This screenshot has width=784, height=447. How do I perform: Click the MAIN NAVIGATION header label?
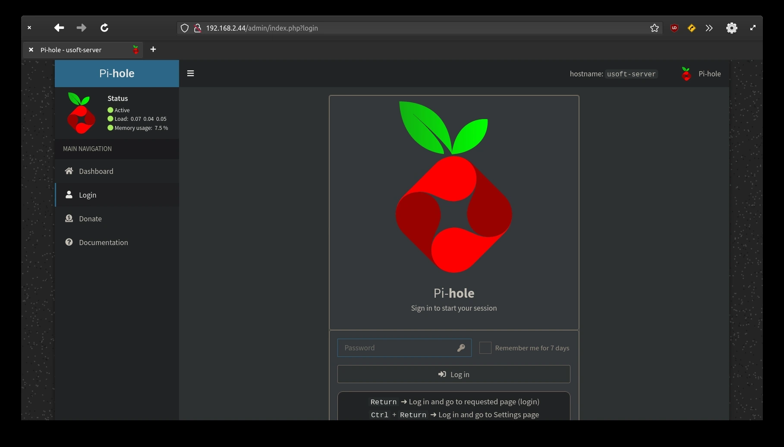click(x=87, y=149)
